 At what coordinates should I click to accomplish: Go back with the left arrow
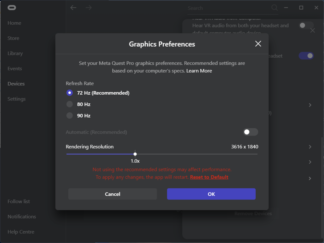pyautogui.click(x=73, y=8)
